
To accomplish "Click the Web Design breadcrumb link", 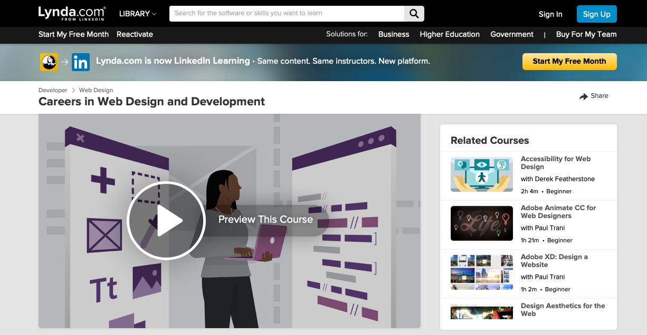I will (x=96, y=90).
